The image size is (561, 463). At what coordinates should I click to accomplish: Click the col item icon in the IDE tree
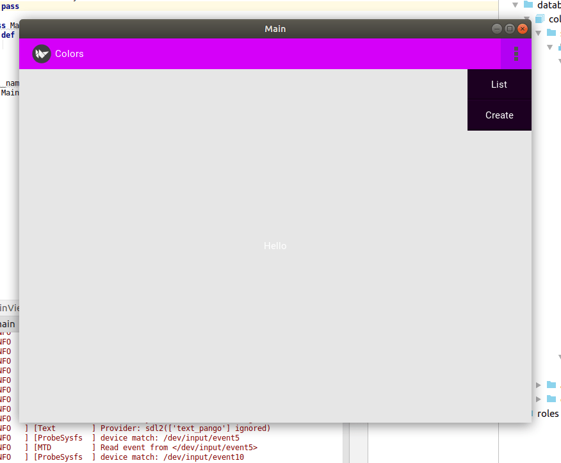[x=540, y=19]
